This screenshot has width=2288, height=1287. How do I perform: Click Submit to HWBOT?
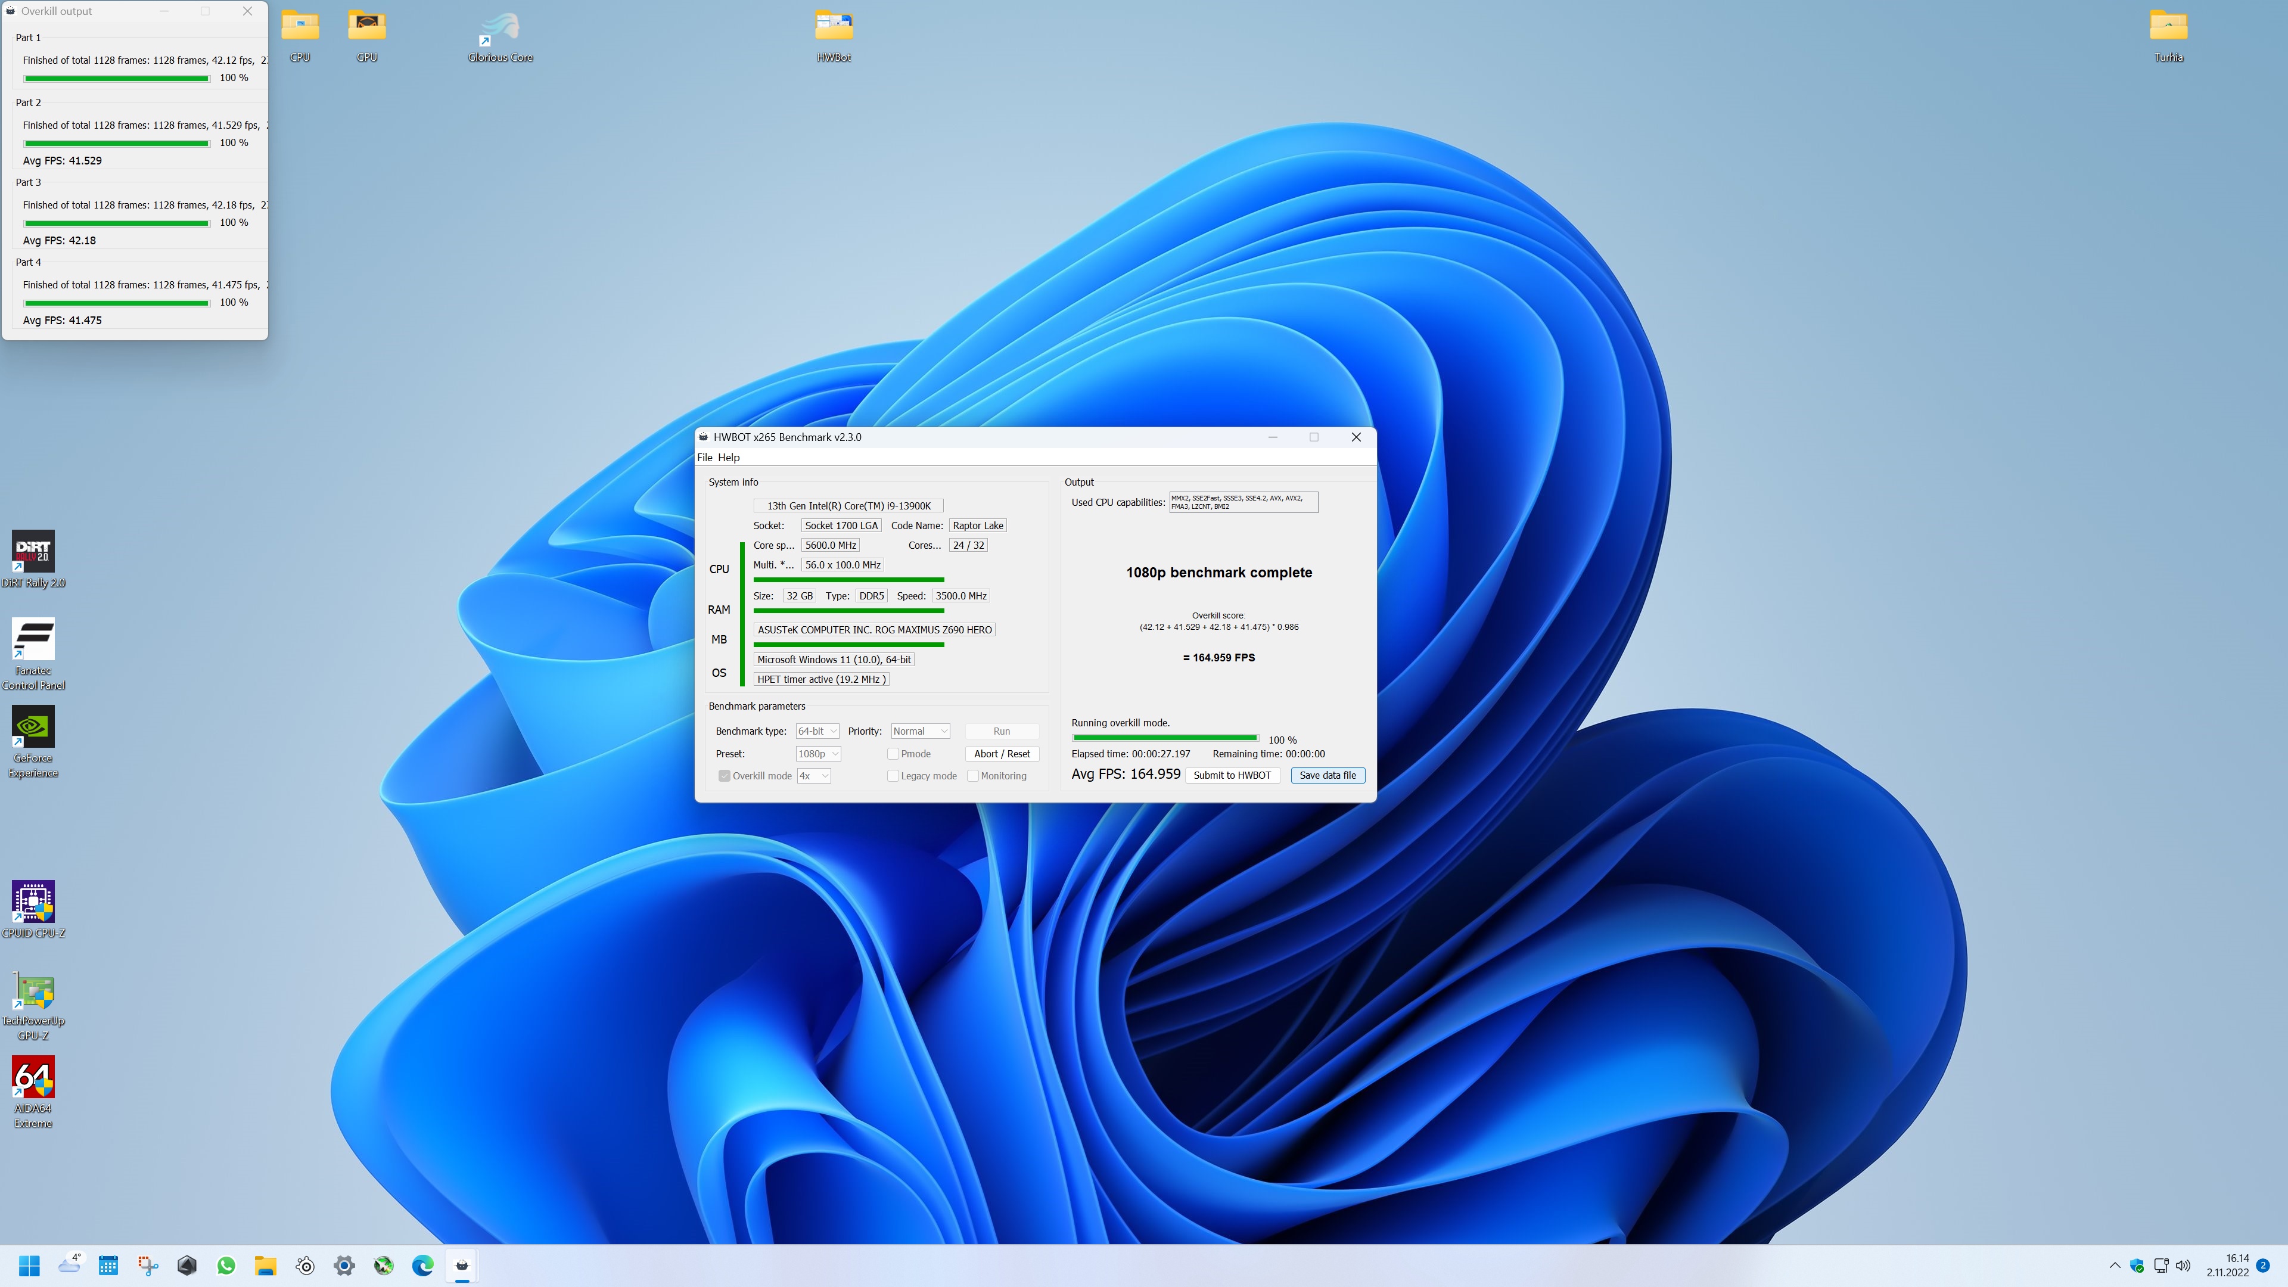[1232, 775]
